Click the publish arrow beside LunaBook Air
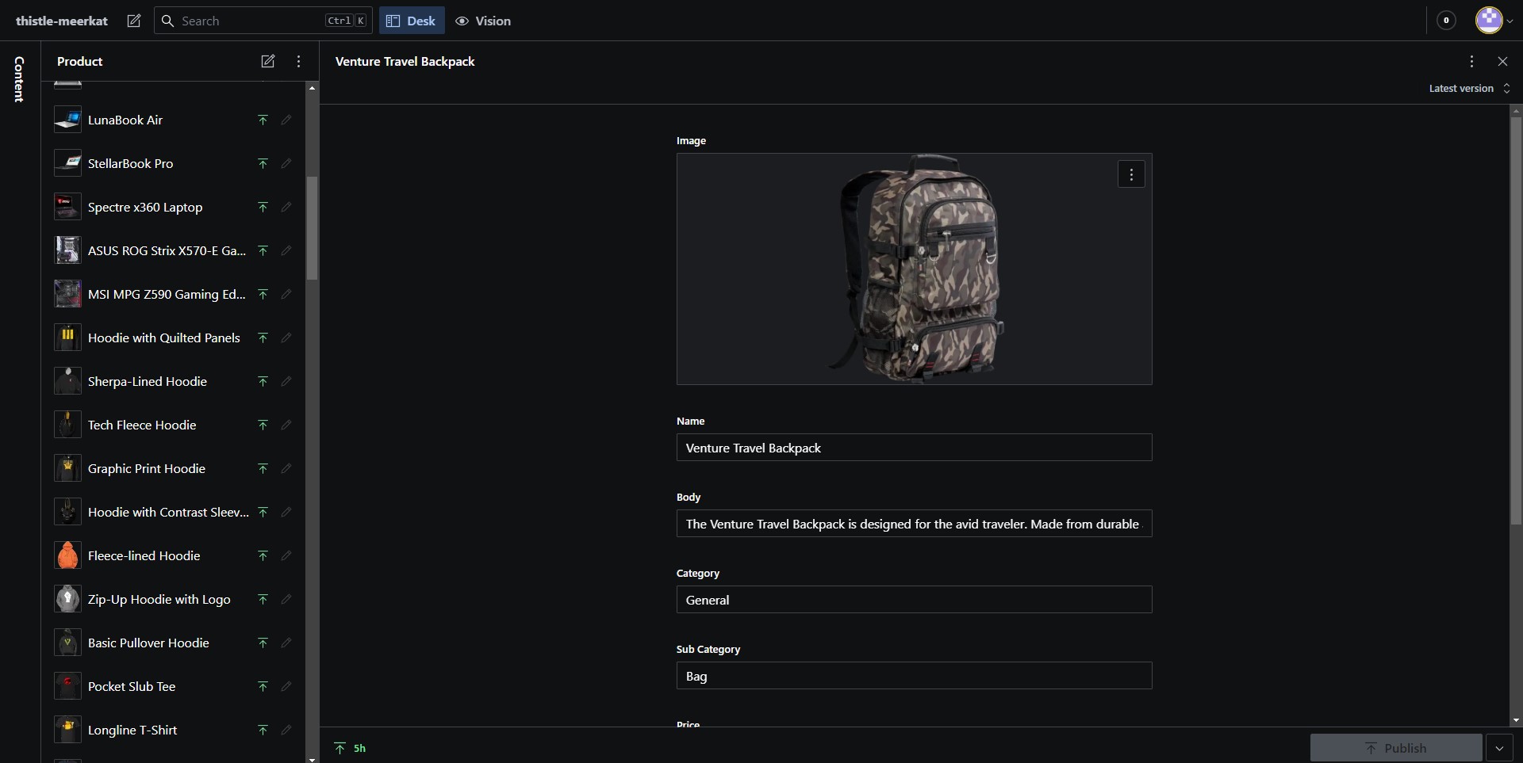Image resolution: width=1523 pixels, height=763 pixels. (x=263, y=120)
